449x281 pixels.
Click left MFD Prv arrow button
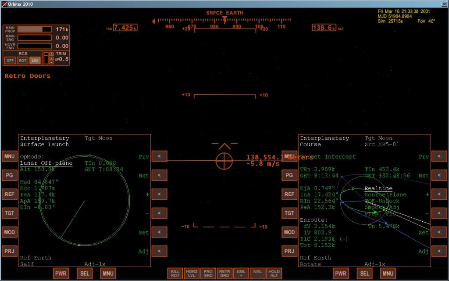159,156
